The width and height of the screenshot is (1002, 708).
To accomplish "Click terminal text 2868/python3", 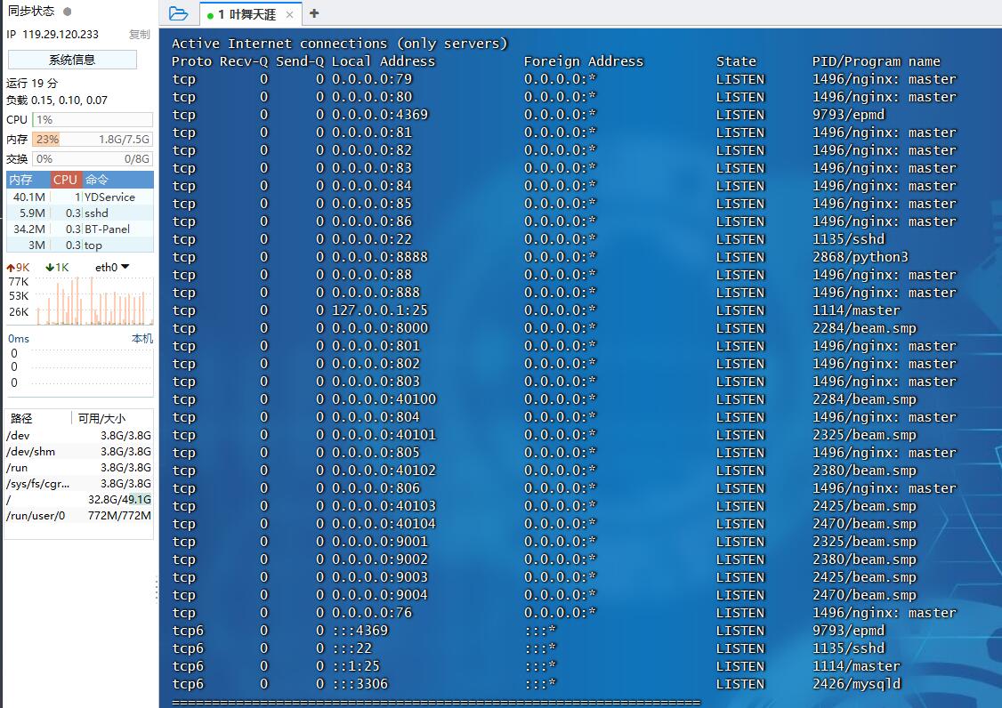I will pyautogui.click(x=861, y=257).
